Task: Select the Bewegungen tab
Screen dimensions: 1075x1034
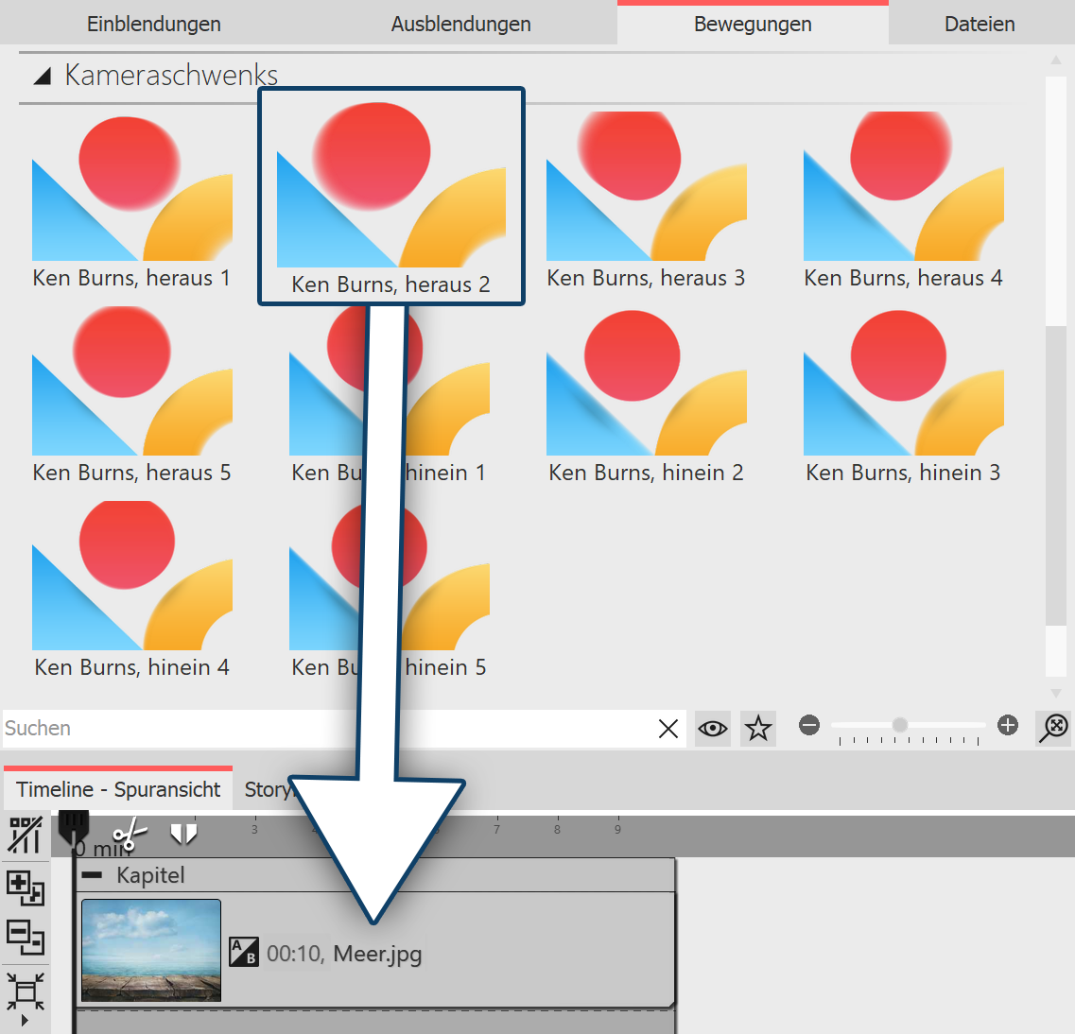Action: point(752,24)
